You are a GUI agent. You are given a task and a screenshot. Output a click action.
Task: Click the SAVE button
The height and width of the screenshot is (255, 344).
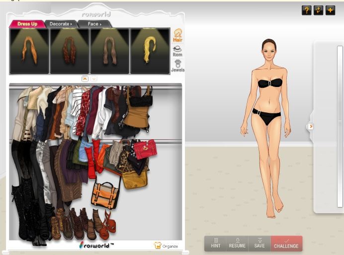[x=259, y=243]
